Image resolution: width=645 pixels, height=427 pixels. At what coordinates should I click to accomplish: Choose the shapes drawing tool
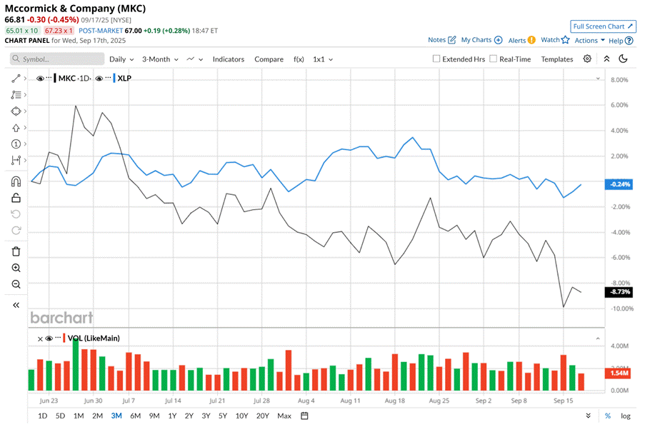[x=16, y=111]
